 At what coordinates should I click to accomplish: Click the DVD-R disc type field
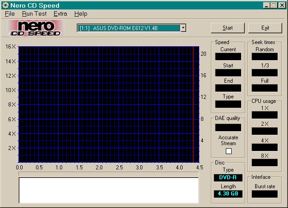pos(228,178)
